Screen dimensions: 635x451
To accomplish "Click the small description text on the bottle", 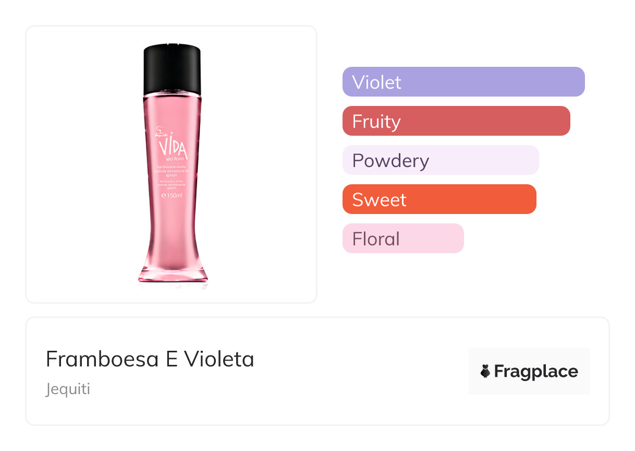I will tap(172, 172).
